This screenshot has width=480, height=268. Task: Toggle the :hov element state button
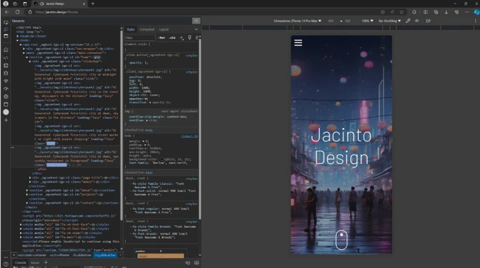pos(161,38)
